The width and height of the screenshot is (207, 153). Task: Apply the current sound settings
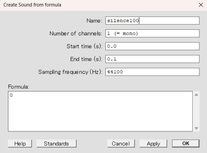tap(153, 144)
